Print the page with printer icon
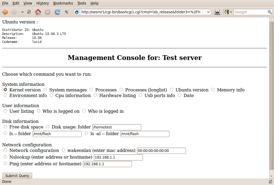The image size is (274, 185). tap(217, 12)
